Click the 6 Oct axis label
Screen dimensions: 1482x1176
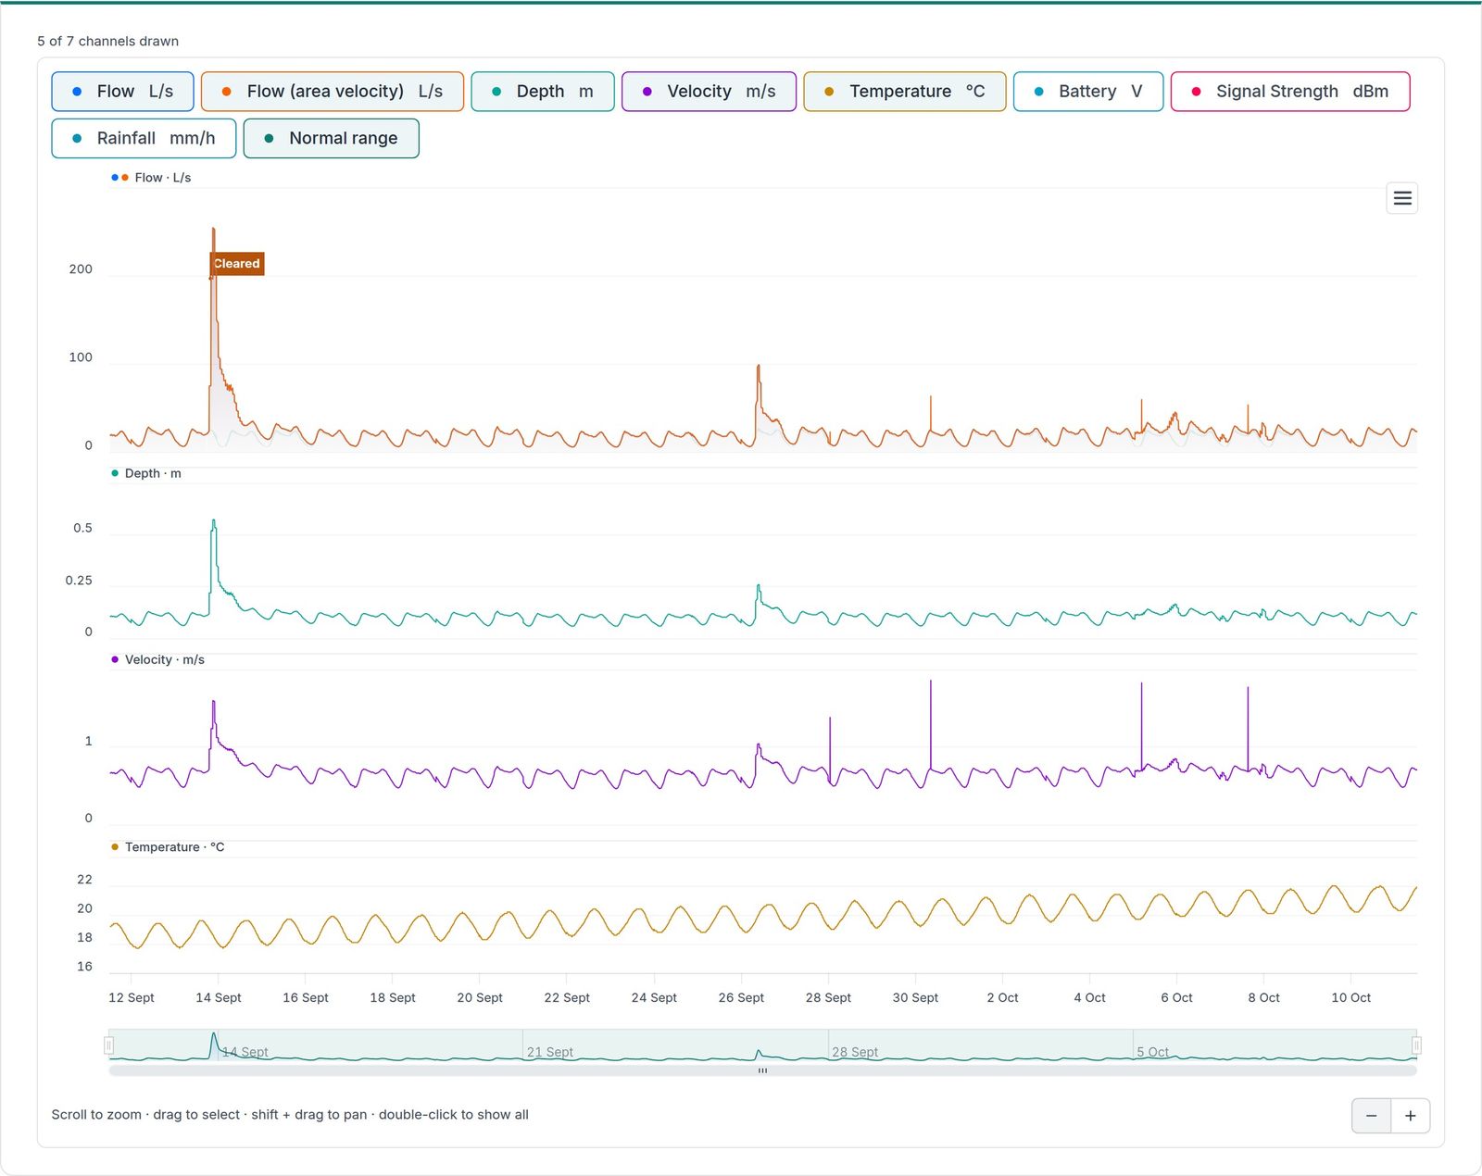tap(1176, 997)
